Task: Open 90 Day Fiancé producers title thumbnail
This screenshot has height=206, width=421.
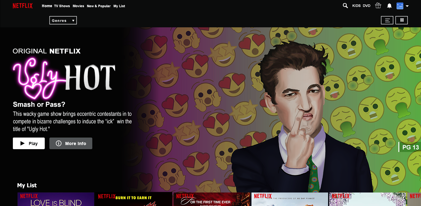Action: 290,199
